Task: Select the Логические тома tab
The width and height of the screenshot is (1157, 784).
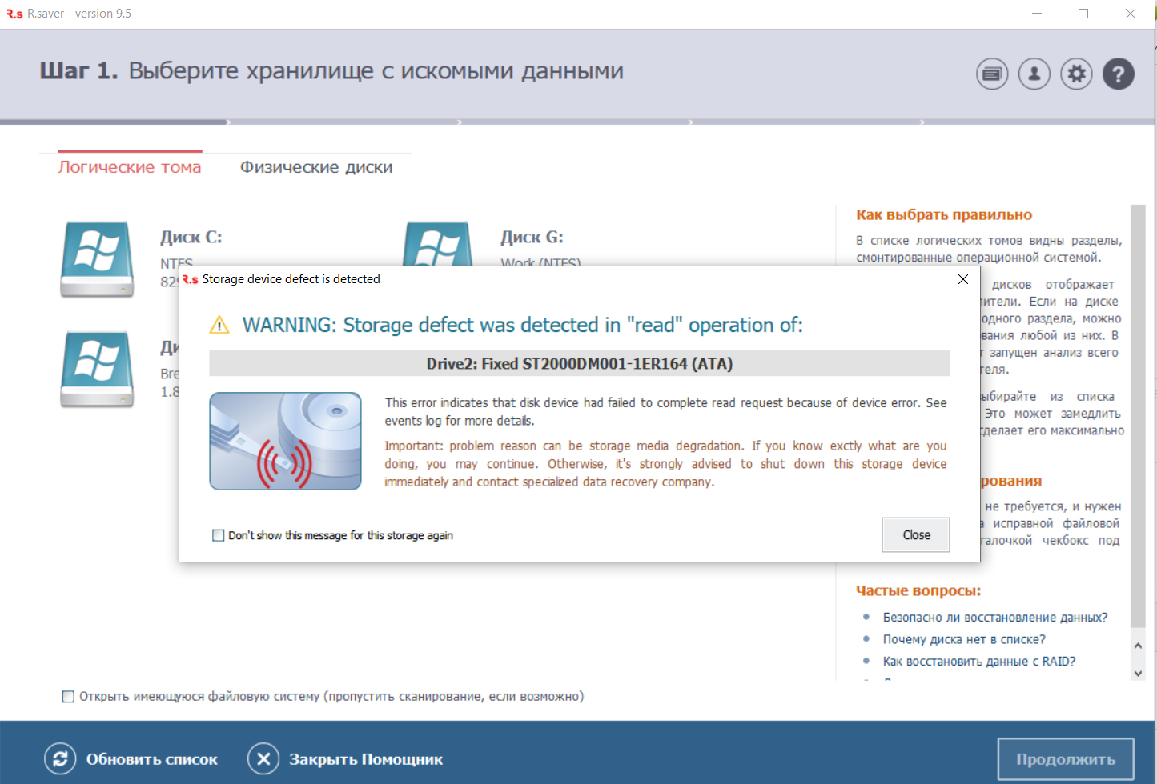Action: click(x=130, y=167)
